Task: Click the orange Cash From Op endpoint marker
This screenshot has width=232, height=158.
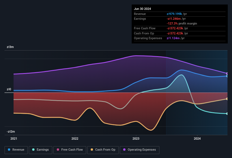Action: tap(227, 99)
